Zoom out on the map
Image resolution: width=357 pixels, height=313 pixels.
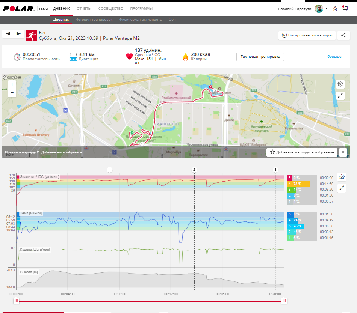[12, 93]
